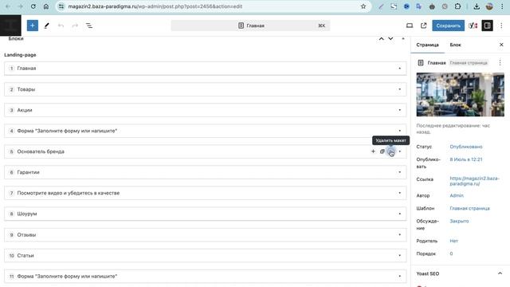Image resolution: width=510 pixels, height=287 pixels.
Task: Open the editor options three-dot menu
Action: [x=501, y=26]
